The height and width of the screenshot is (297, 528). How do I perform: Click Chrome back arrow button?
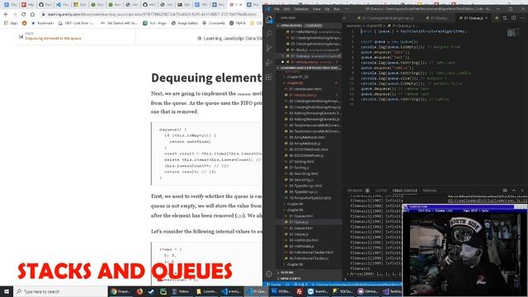click(6, 15)
